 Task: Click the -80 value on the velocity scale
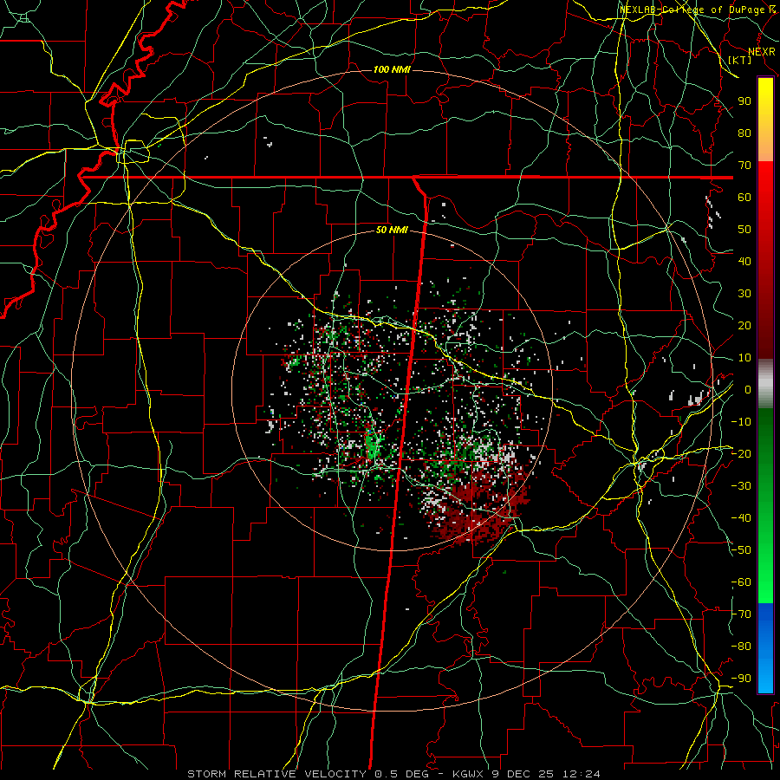741,647
